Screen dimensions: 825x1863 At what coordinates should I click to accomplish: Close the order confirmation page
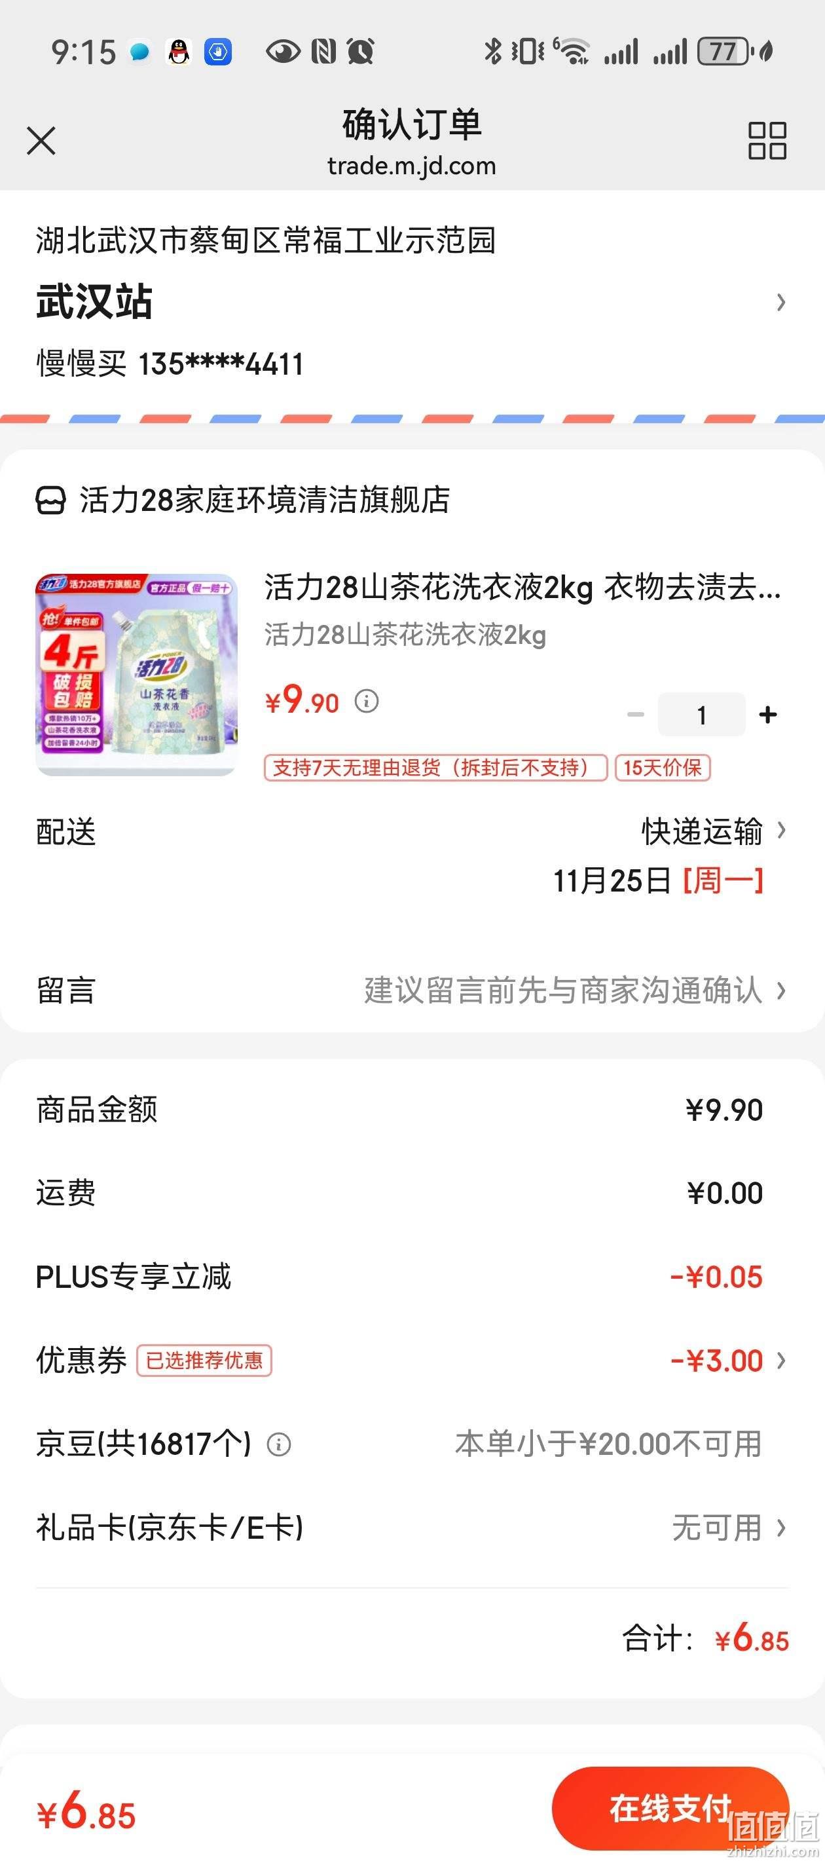coord(41,140)
